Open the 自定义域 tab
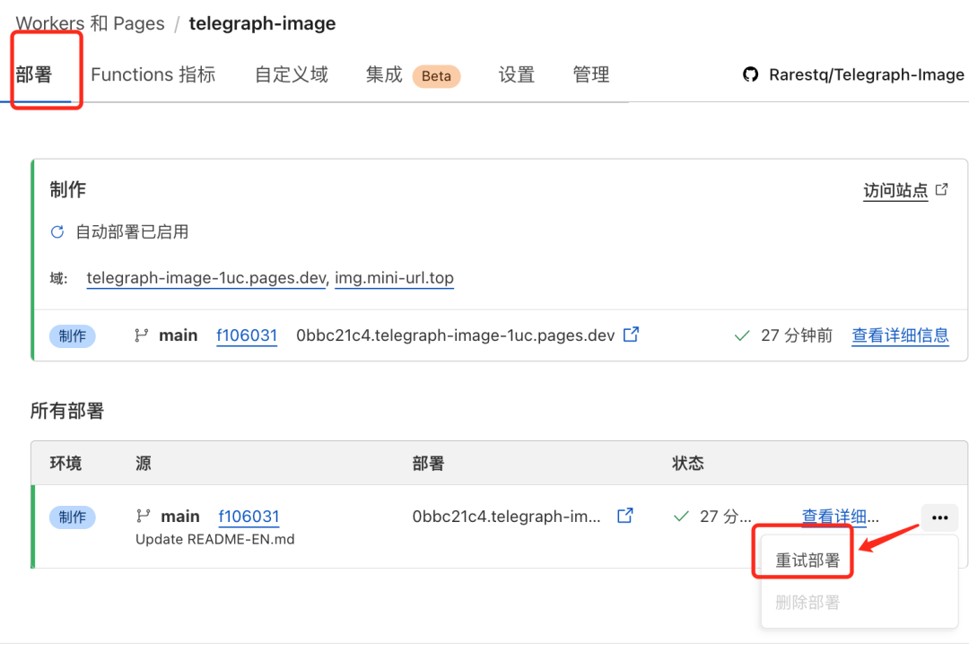The image size is (969, 652). point(291,74)
